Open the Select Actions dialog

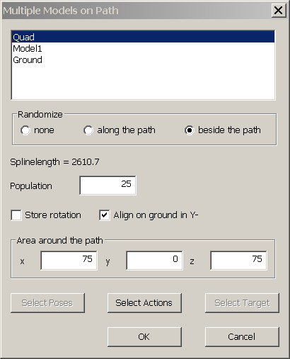pyautogui.click(x=144, y=303)
